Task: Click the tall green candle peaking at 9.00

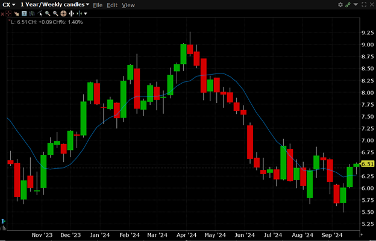Action: coord(183,54)
